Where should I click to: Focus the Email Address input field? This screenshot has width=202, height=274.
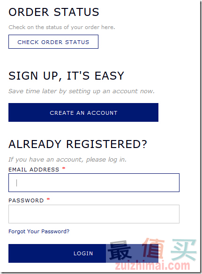[x=94, y=183]
